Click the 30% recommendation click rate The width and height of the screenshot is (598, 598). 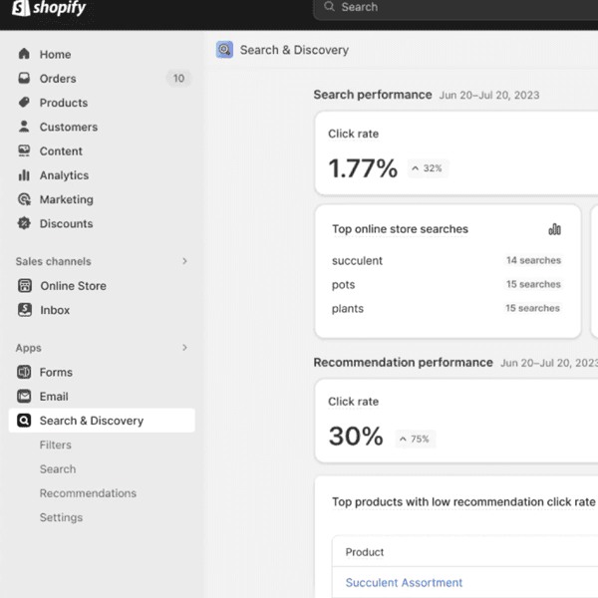coord(356,436)
